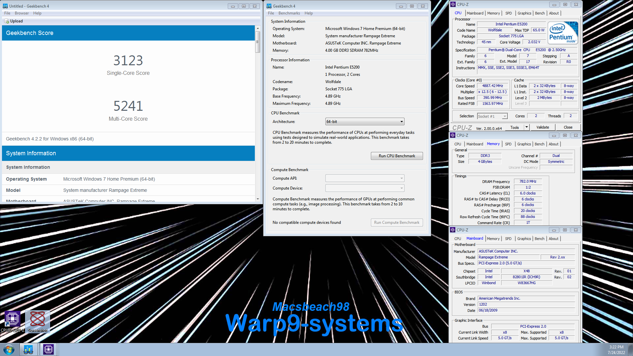Click the Rated FSB value 1563.97 MHz
The height and width of the screenshot is (356, 633).
493,104
